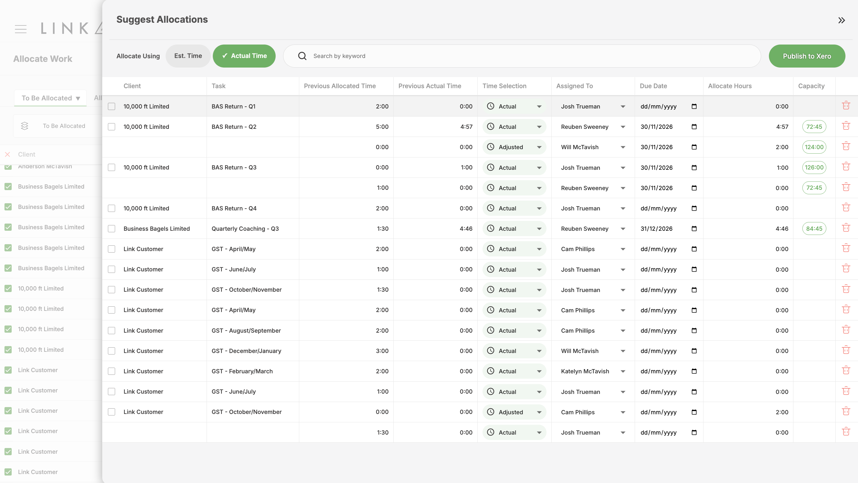Screen dimensions: 858x483
Task: Delete the Will McTavish Adjusted allocation row
Action: click(846, 146)
